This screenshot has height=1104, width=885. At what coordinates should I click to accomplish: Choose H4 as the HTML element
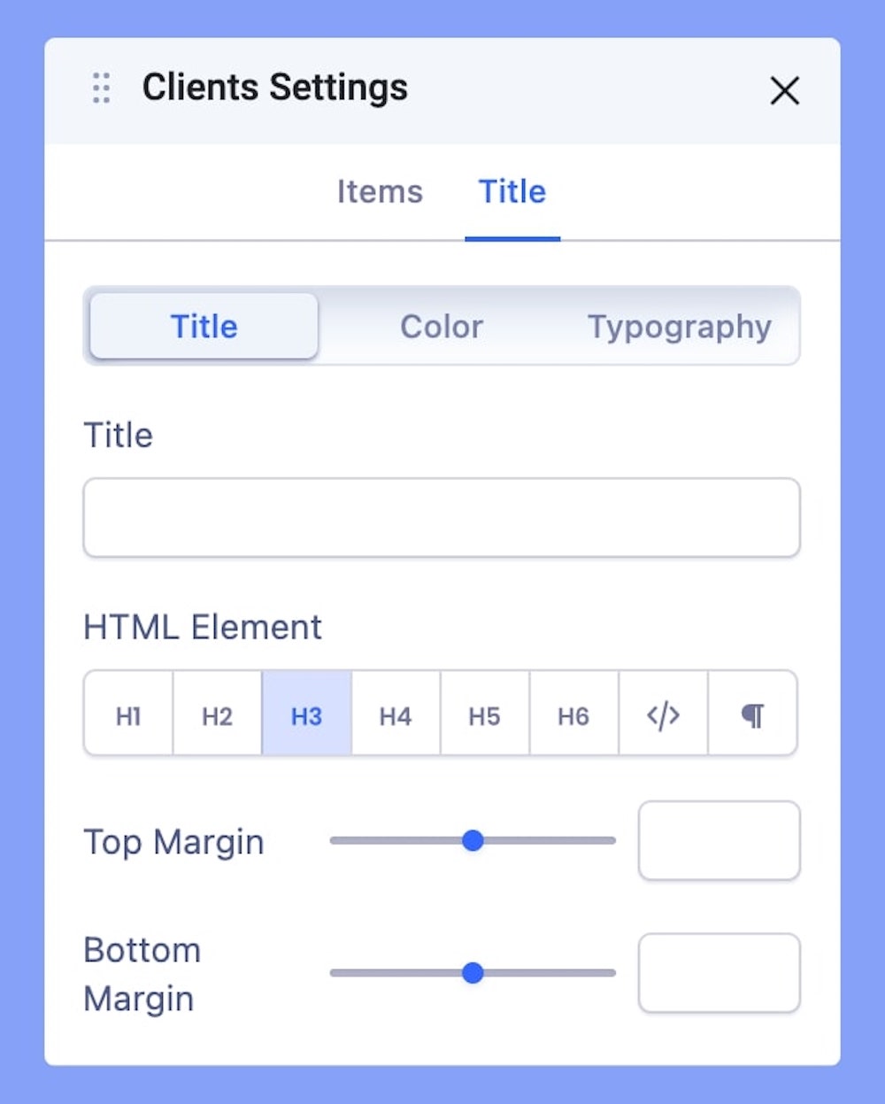click(x=396, y=714)
